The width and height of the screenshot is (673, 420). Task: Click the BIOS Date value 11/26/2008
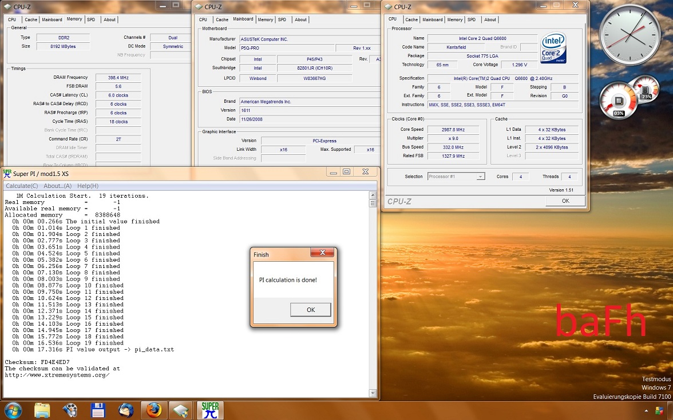coord(309,119)
